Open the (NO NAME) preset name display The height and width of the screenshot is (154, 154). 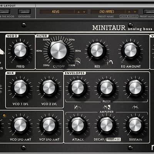(107, 12)
